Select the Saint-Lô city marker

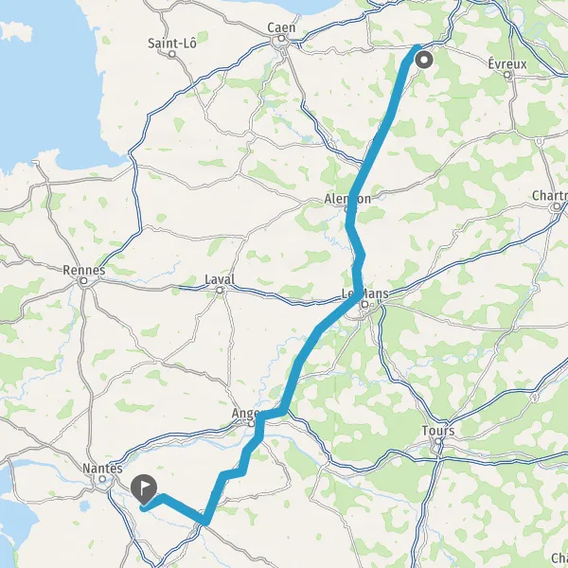pyautogui.click(x=172, y=54)
